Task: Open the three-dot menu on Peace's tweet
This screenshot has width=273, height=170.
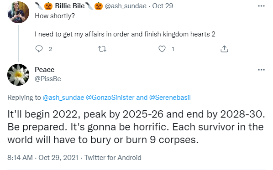Action: 261,70
